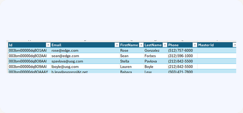Open the Id column filter dropdown
Screen dimensions: 243x113
tap(49, 45)
